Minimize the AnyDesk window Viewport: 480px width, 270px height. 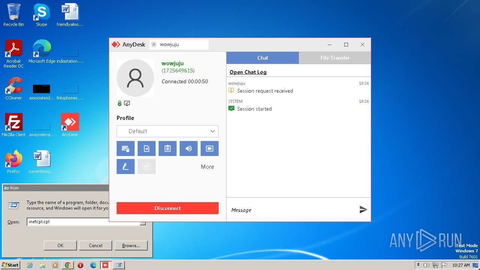coord(330,45)
